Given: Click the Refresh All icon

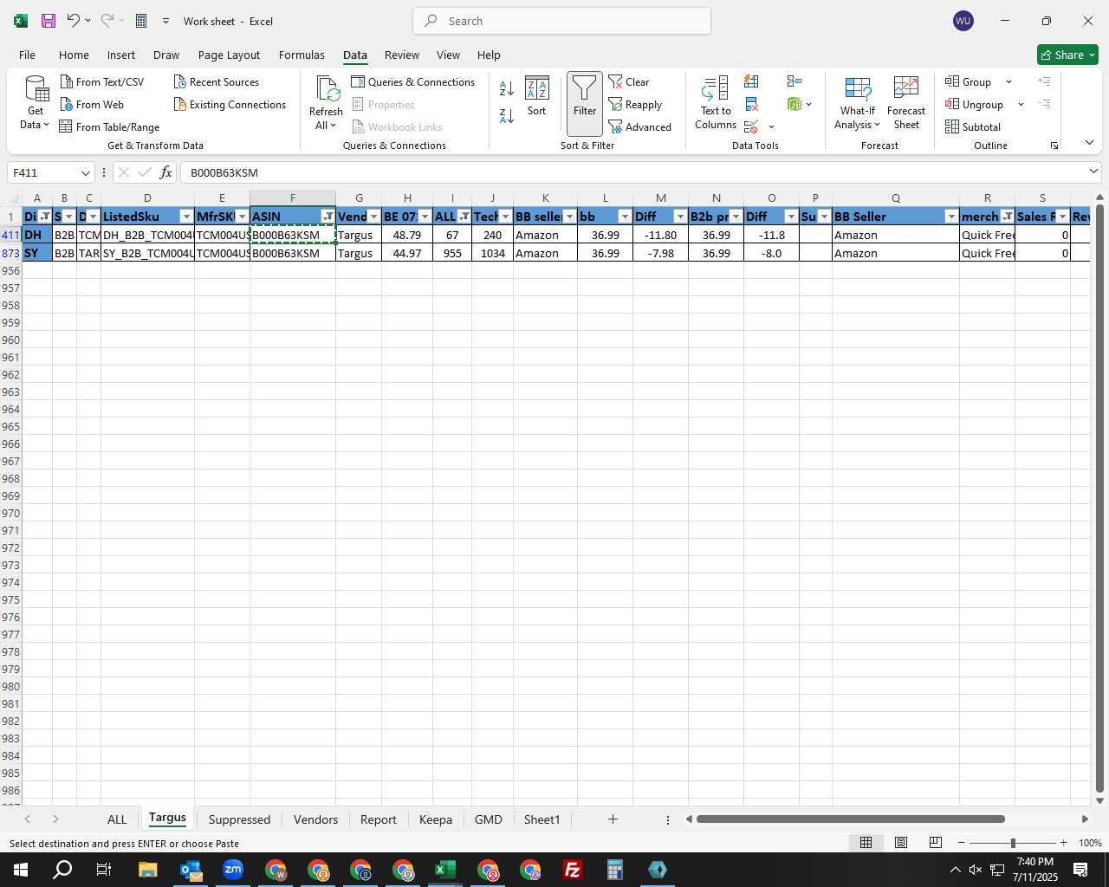Looking at the screenshot, I should pos(328,88).
